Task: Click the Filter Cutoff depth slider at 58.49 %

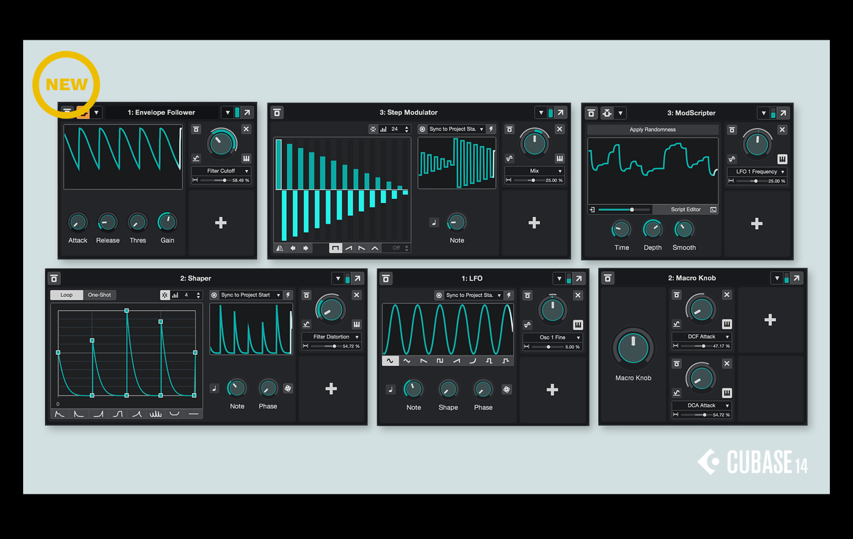Action: 215,180
